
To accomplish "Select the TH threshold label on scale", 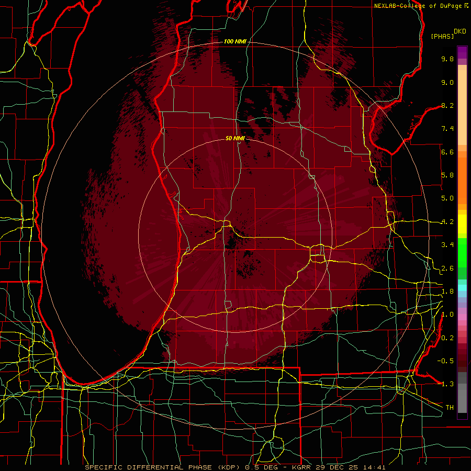I will point(450,408).
